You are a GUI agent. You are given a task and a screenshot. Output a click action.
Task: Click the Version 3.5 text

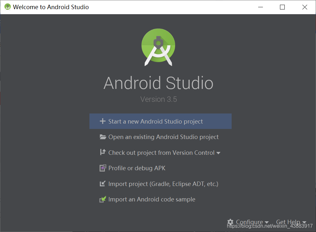[159, 99]
